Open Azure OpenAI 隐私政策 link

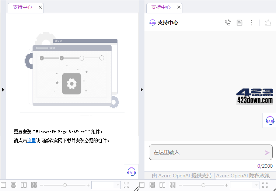[243, 176]
